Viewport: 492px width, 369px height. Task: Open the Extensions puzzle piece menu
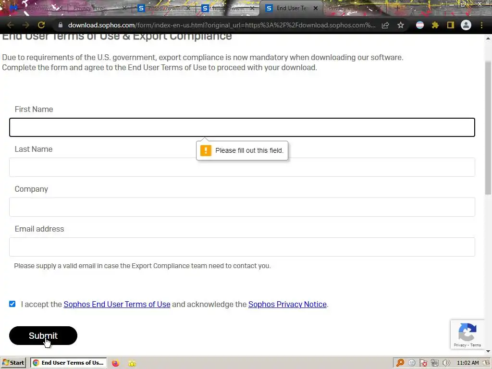click(435, 25)
